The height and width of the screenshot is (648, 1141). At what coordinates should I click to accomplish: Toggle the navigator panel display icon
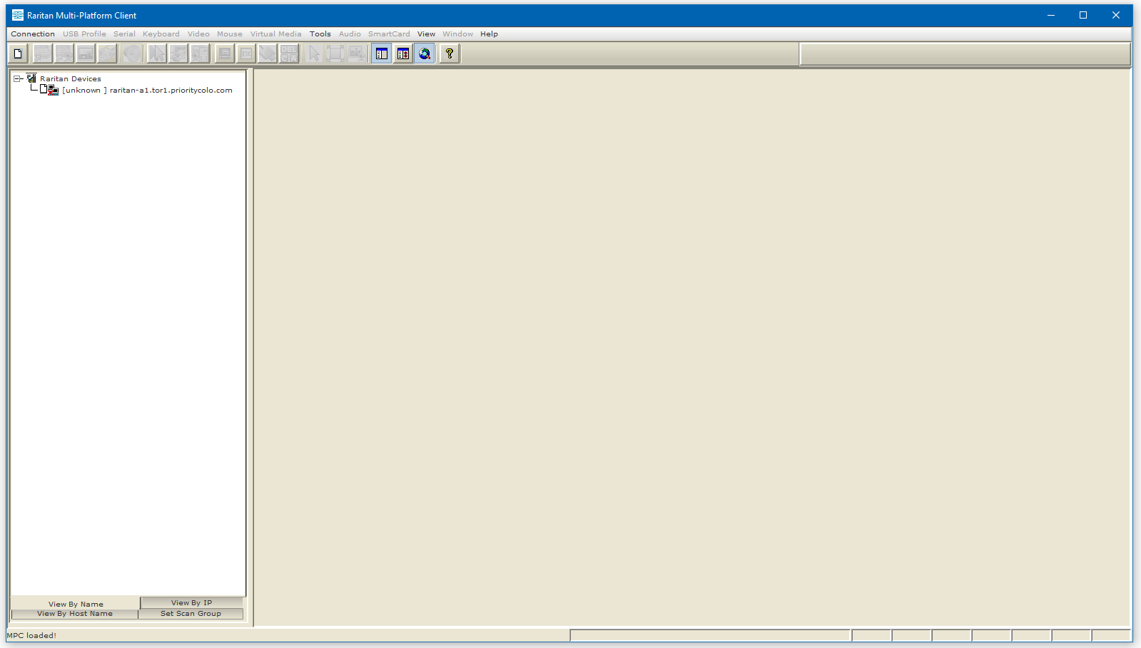coord(382,53)
